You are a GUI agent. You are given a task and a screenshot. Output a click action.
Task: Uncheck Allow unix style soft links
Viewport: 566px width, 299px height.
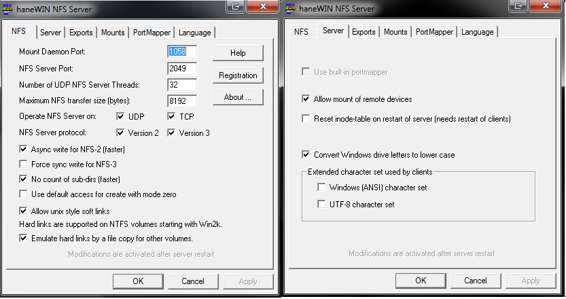(23, 211)
